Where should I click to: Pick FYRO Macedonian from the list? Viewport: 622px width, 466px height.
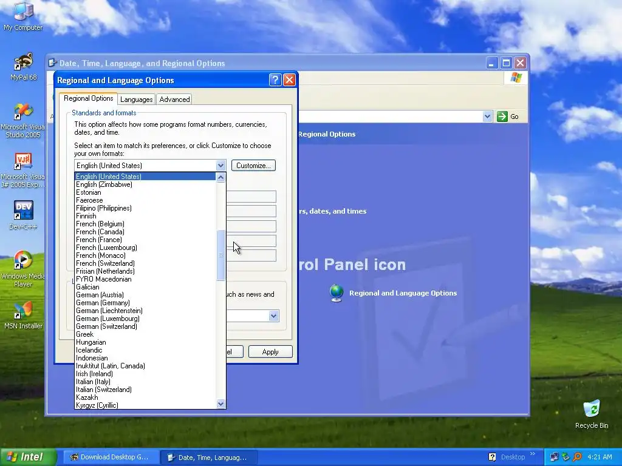click(145, 279)
